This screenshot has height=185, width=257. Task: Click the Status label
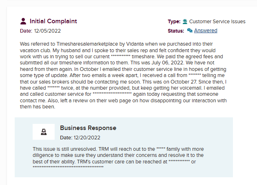click(176, 31)
